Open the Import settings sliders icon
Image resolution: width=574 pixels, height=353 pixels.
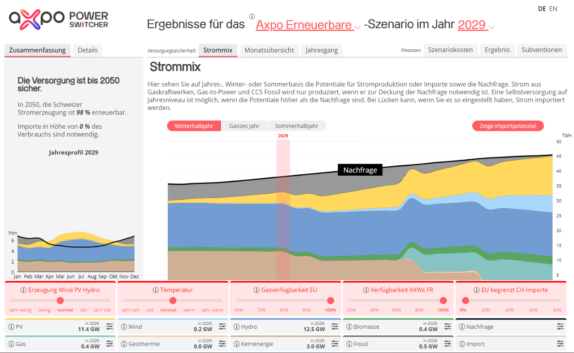point(560,344)
